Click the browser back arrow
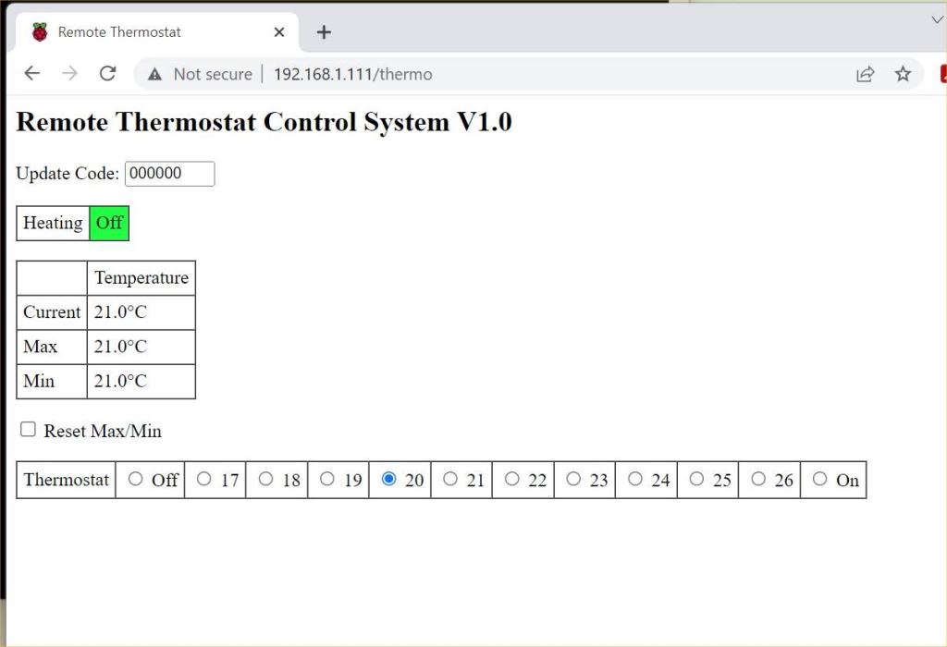 pyautogui.click(x=32, y=74)
